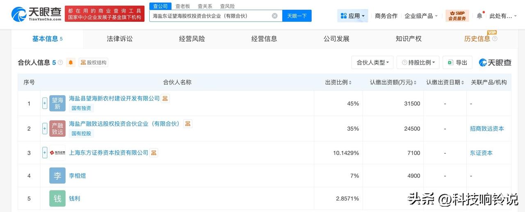The height and width of the screenshot is (212, 525).
Task: Open related institution 招商致远资本
Action: click(x=487, y=129)
